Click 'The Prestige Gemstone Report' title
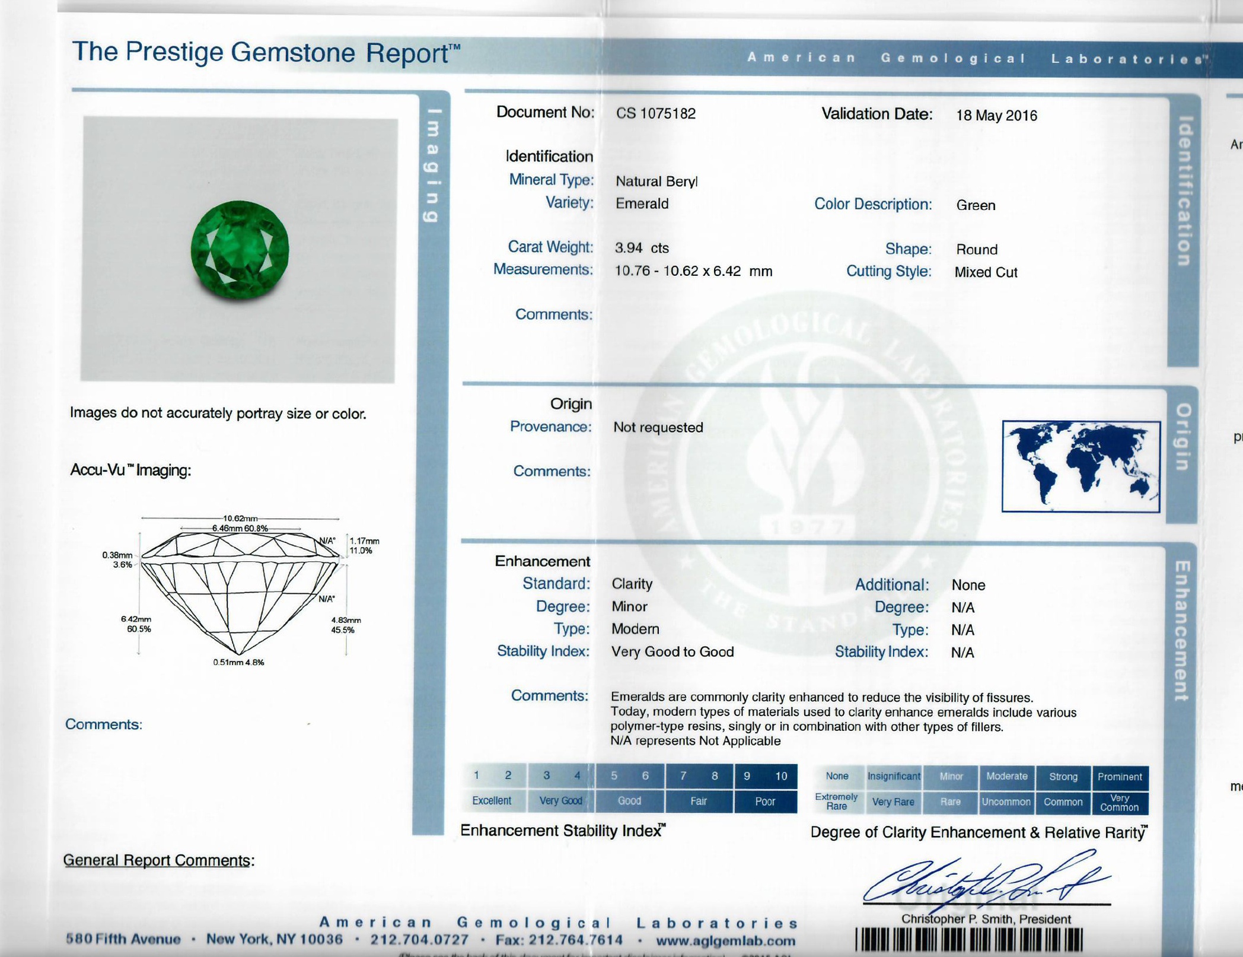 click(266, 52)
